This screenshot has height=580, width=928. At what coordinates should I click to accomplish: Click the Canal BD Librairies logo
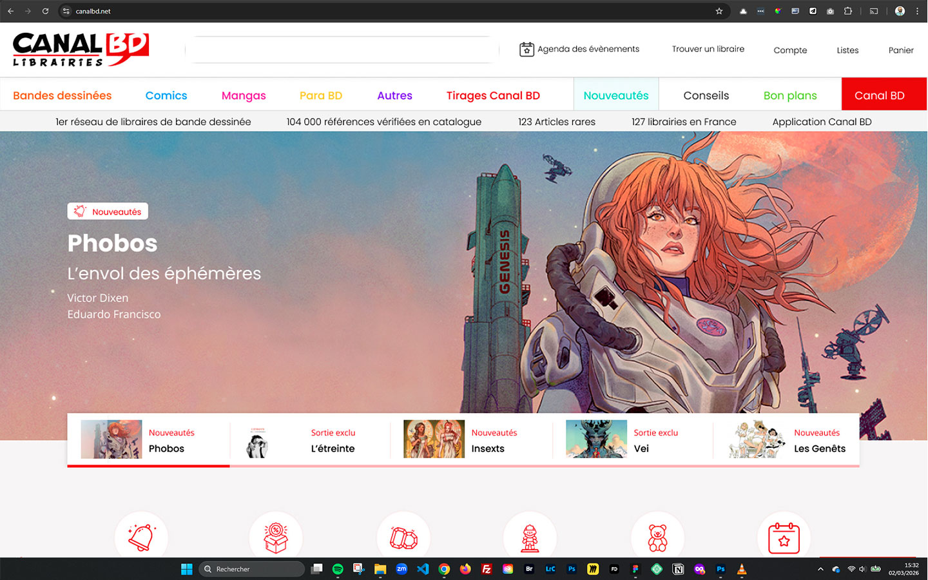(81, 50)
